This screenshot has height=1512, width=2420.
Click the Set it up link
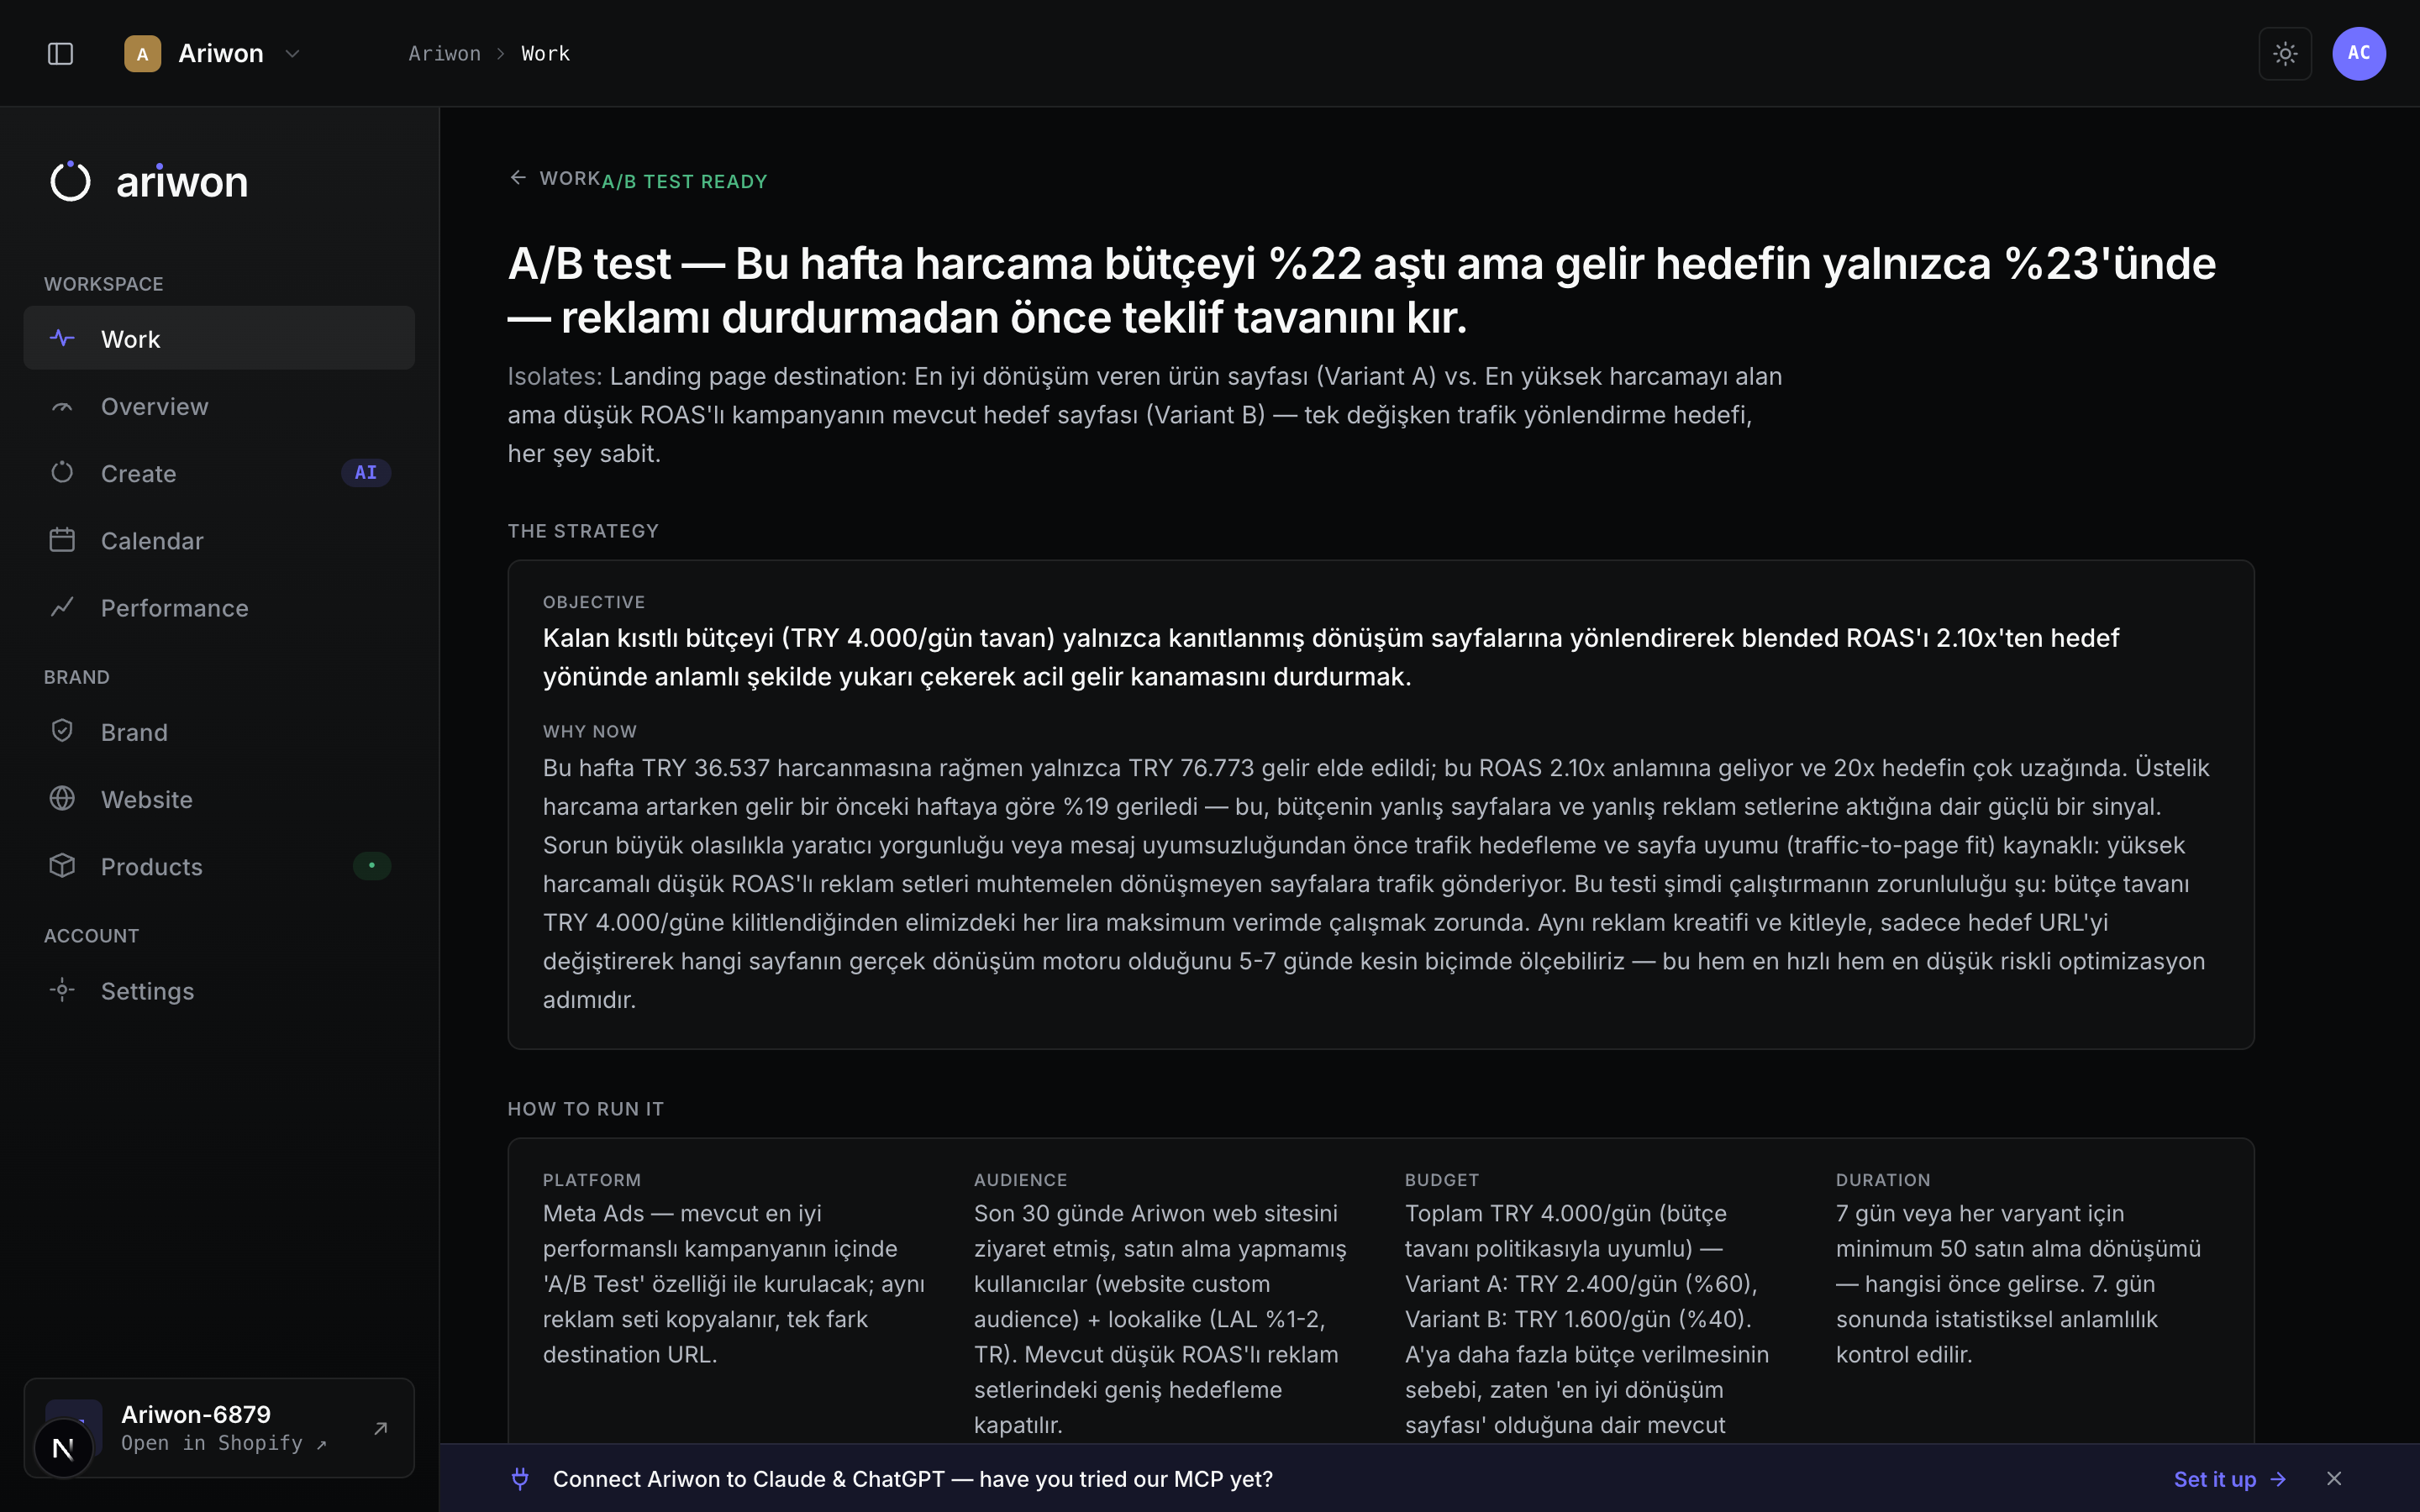click(2230, 1479)
